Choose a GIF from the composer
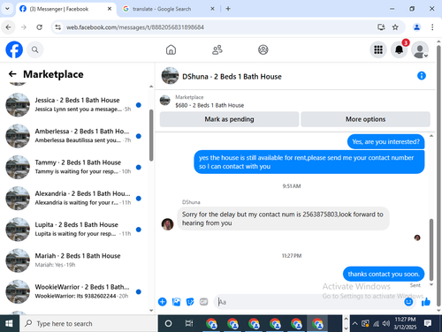The width and height of the screenshot is (442, 332). (203, 302)
